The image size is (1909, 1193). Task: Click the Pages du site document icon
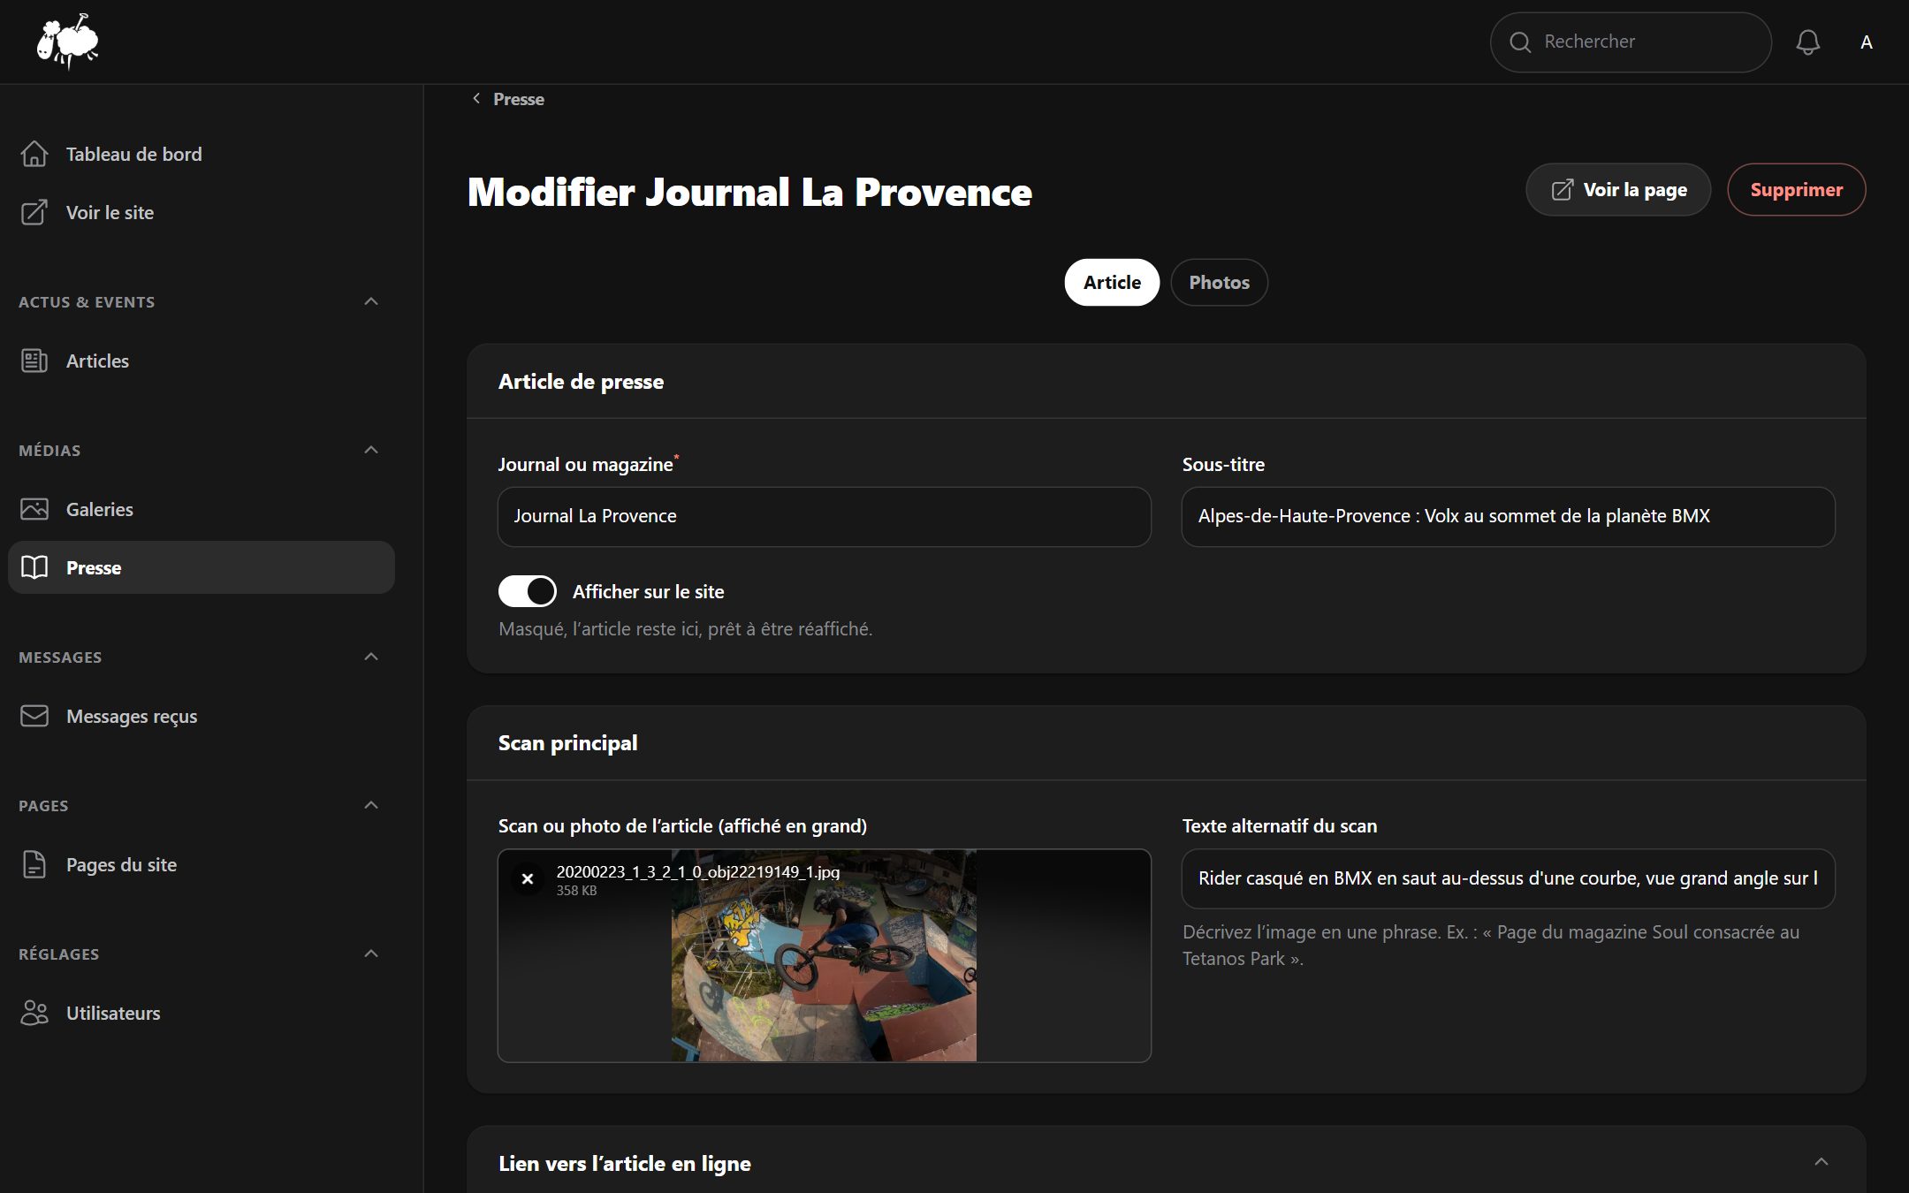click(34, 864)
